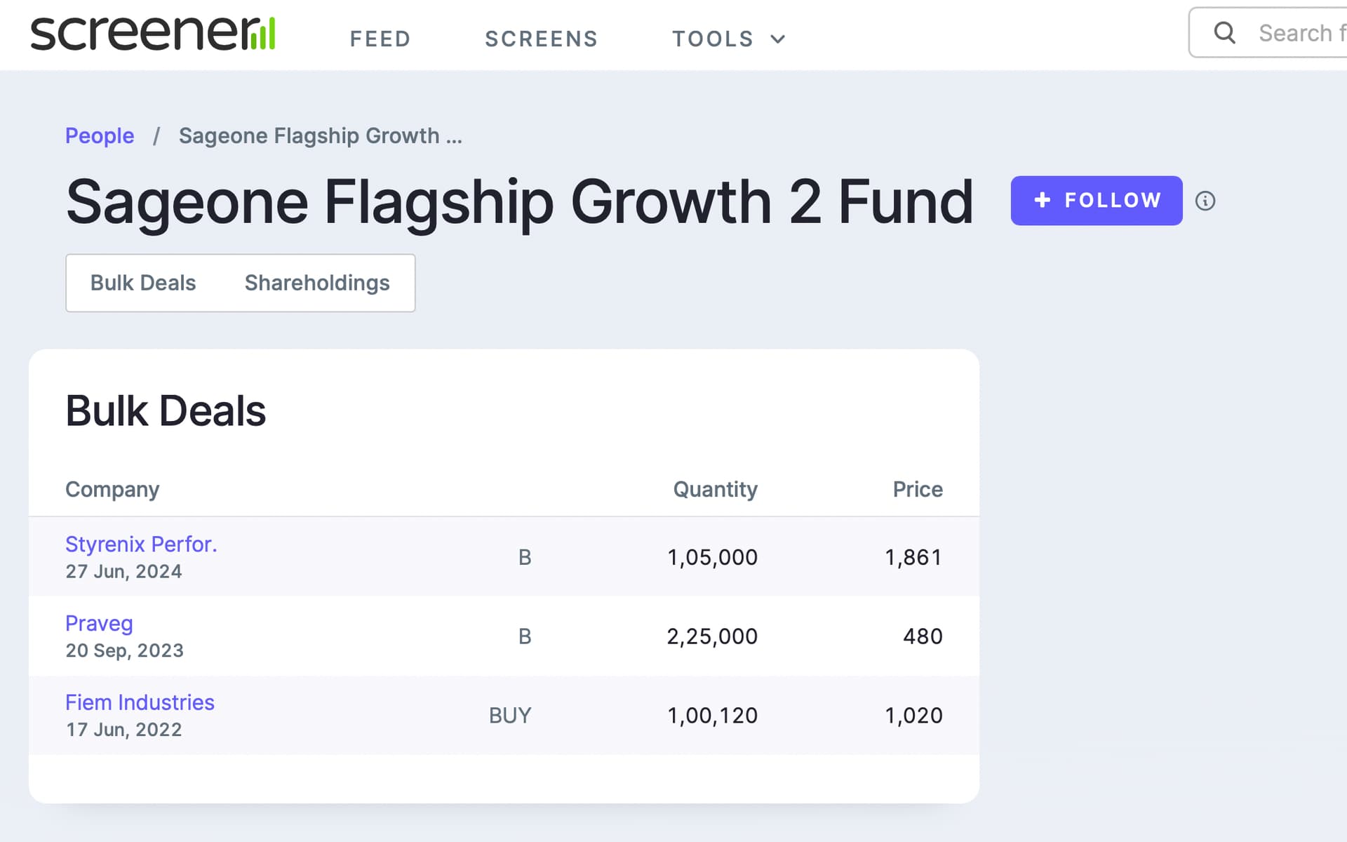
Task: Select quantity 1,05,000 in Styrenix row
Action: click(x=712, y=557)
